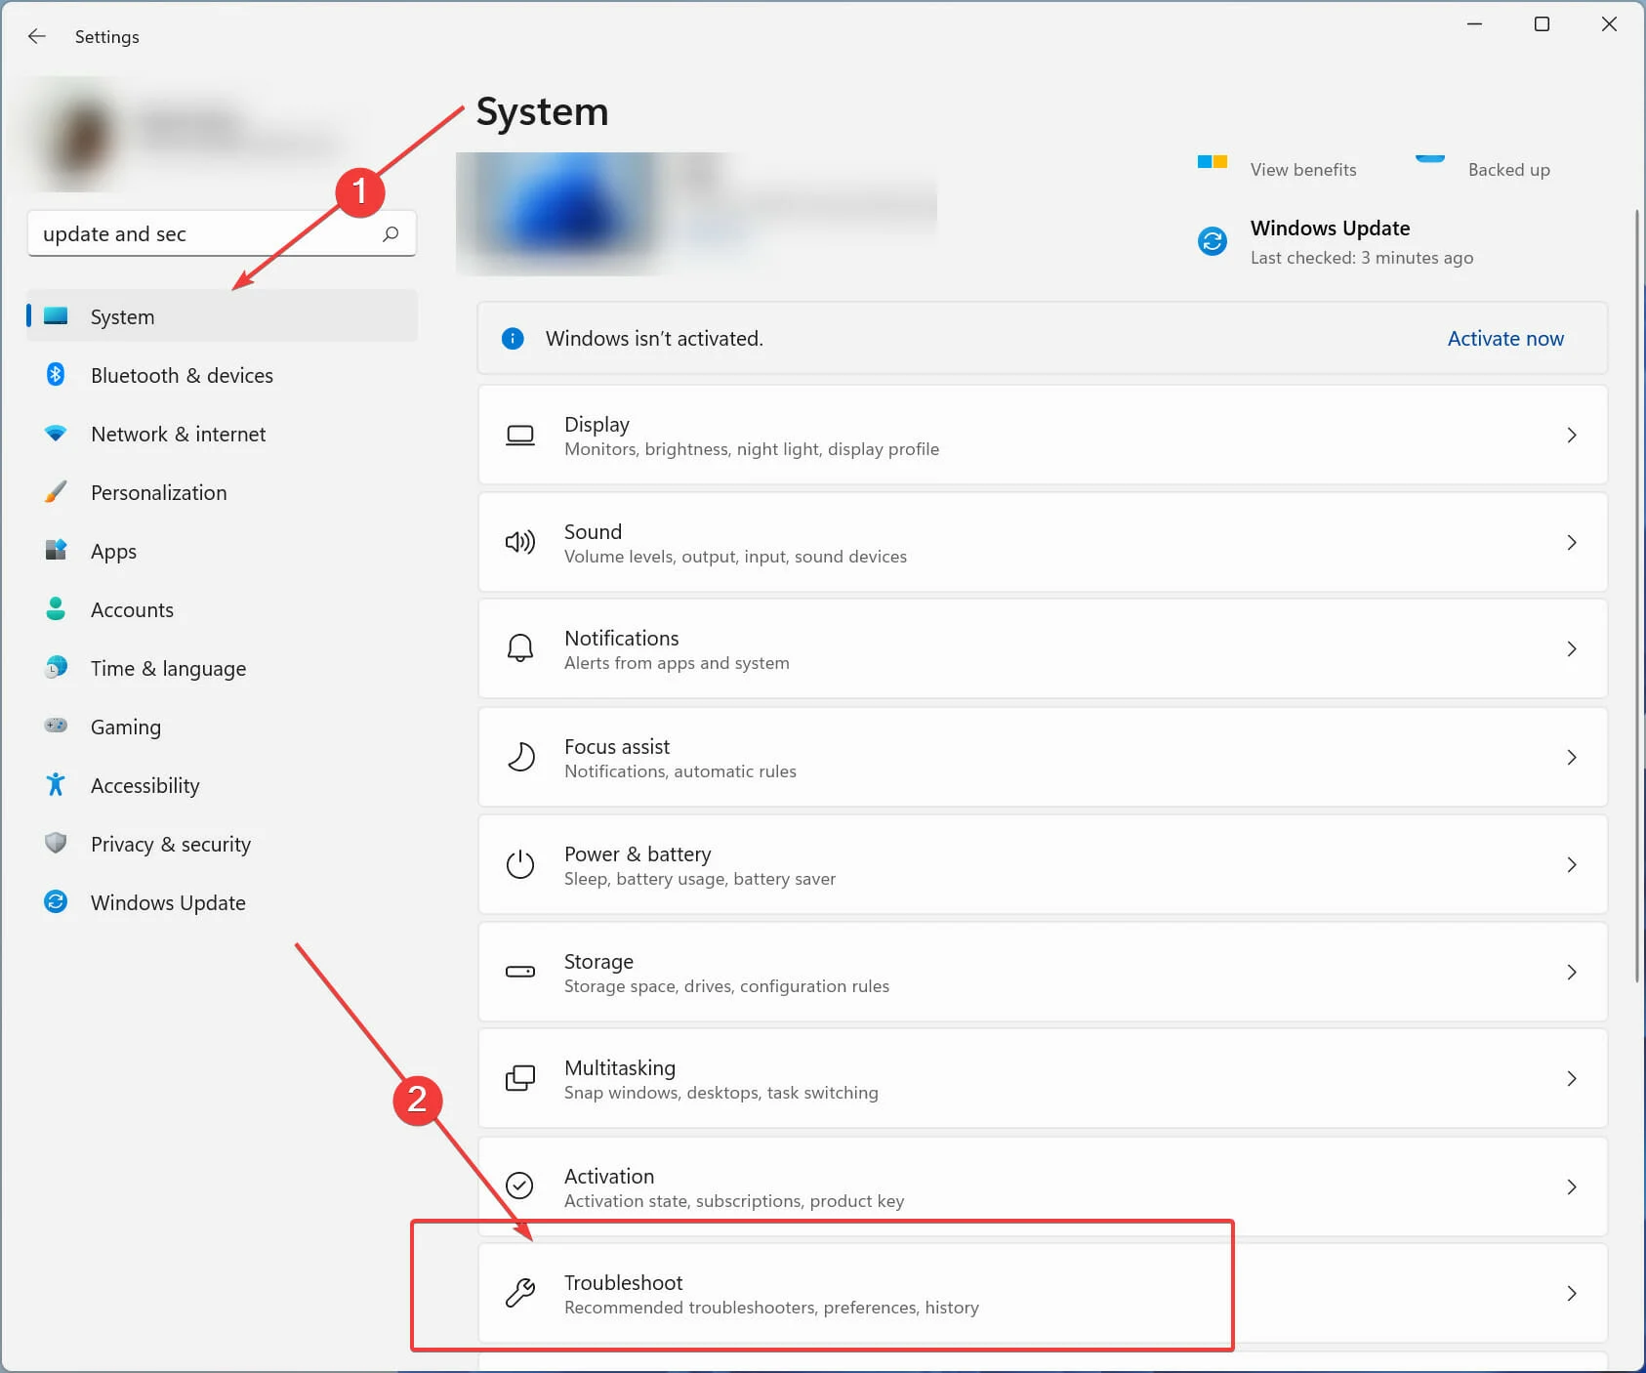Viewport: 1646px width, 1373px height.
Task: Open the Display settings row
Action: (1043, 435)
